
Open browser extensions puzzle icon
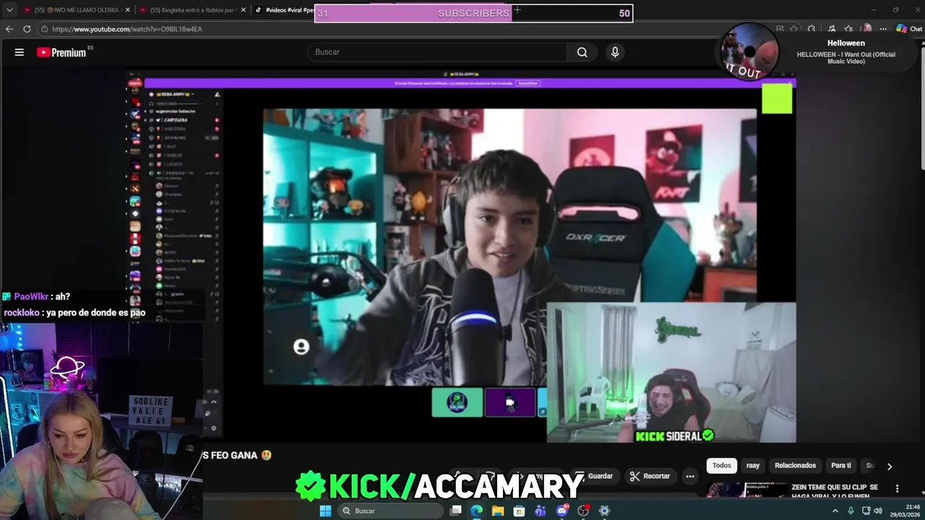click(812, 29)
